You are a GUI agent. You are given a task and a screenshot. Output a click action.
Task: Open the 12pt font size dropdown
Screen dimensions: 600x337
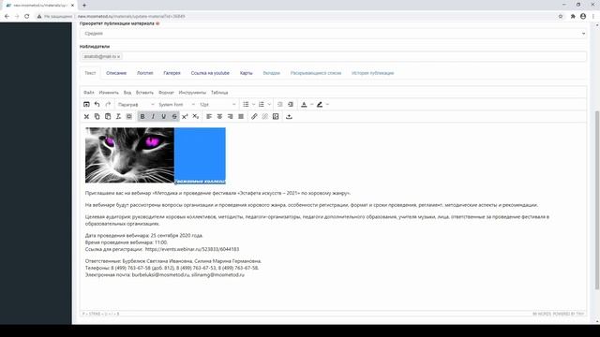coord(217,104)
